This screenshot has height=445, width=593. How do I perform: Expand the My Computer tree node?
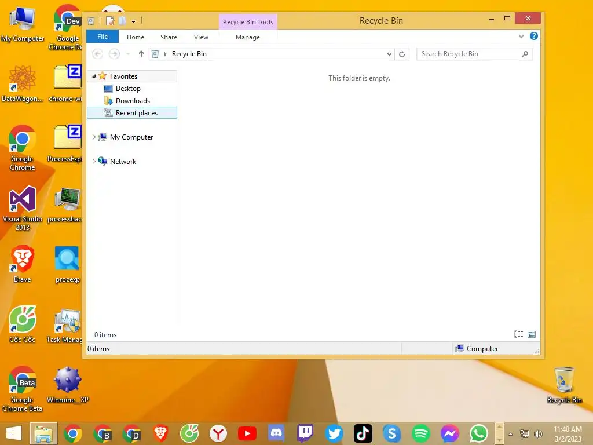(x=94, y=137)
